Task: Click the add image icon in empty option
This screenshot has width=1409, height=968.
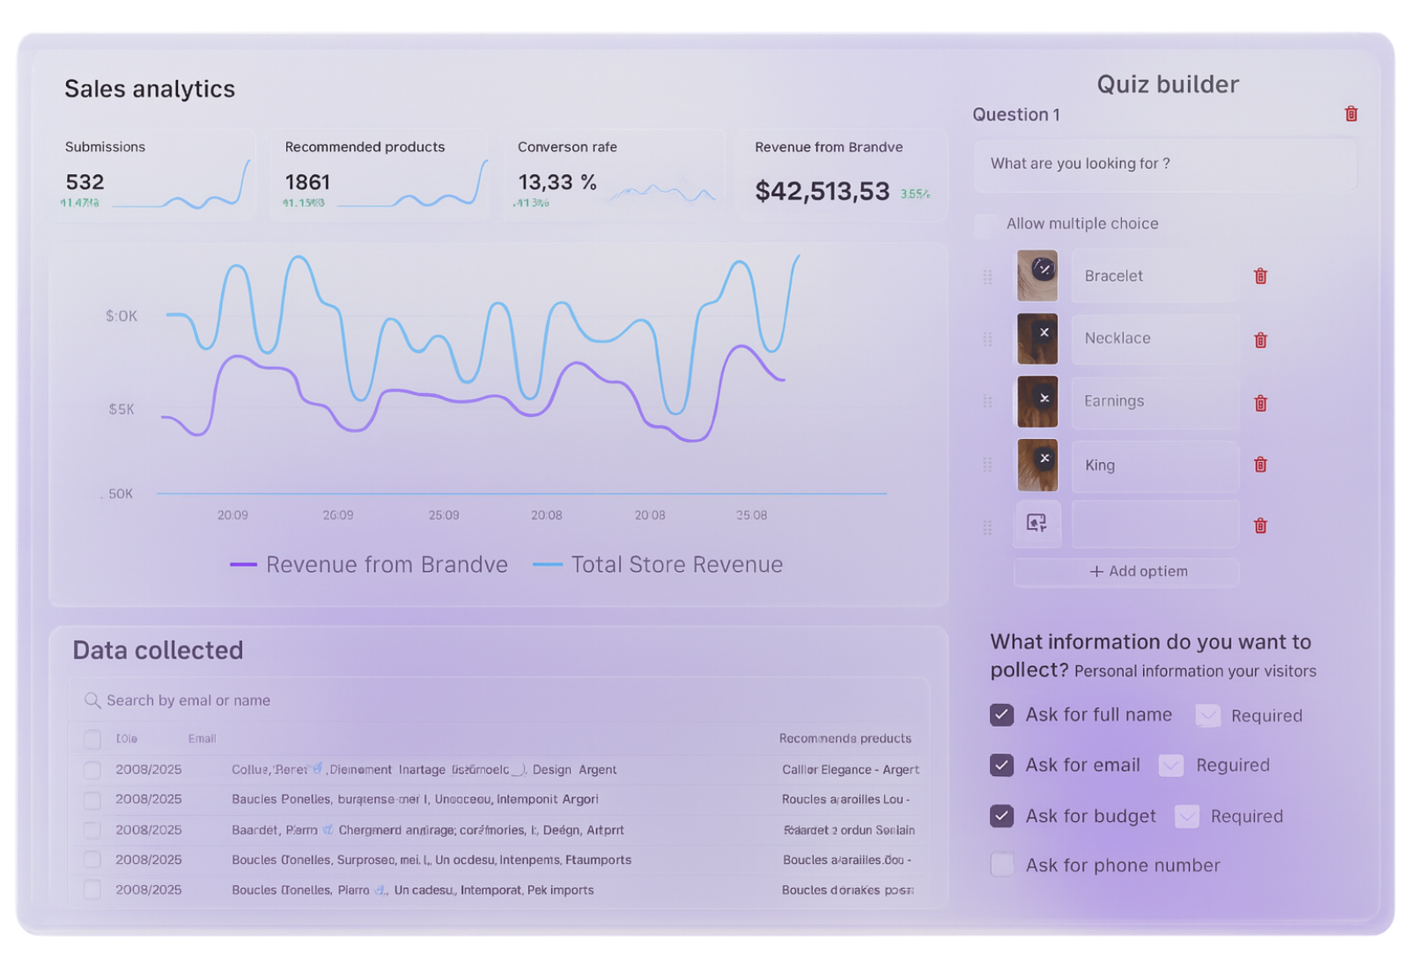Action: point(1036,524)
